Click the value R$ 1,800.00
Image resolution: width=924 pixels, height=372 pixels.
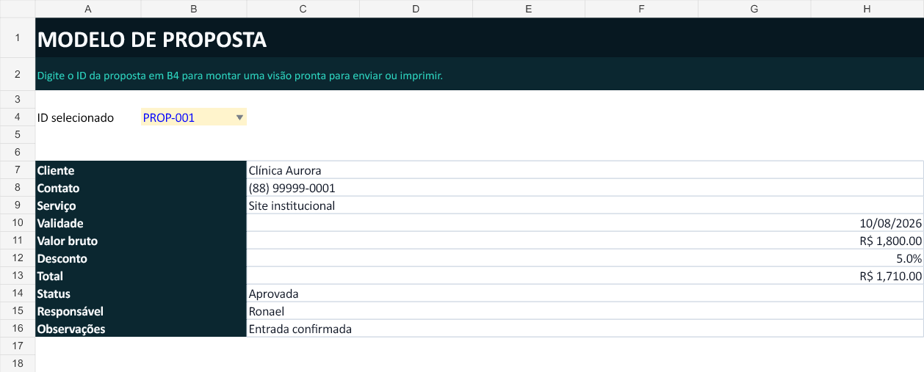pos(890,241)
